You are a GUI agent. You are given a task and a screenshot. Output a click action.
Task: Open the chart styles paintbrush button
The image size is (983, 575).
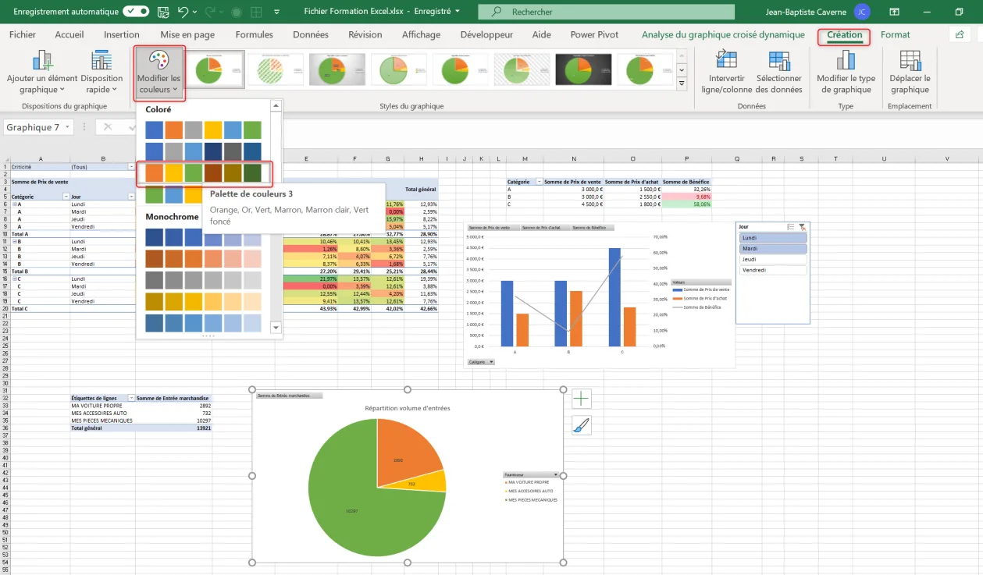(582, 425)
